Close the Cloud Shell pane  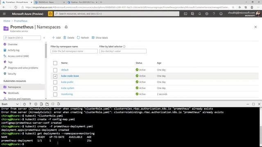259,104
